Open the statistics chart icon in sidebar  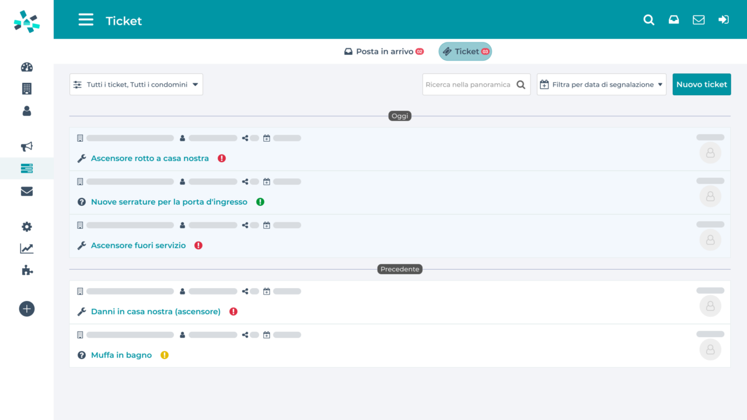(x=27, y=248)
